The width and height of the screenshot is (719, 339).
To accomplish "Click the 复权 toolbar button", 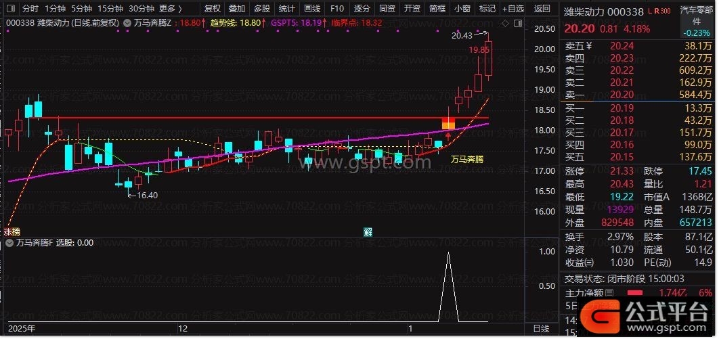I will [x=213, y=8].
